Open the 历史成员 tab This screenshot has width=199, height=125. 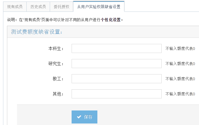click(x=38, y=6)
